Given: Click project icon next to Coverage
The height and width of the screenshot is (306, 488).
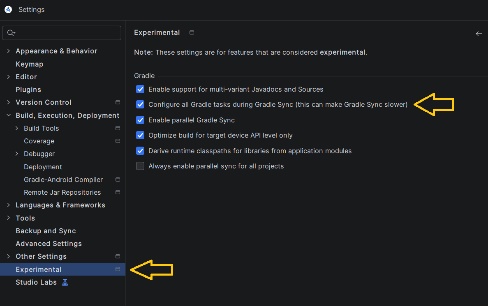Looking at the screenshot, I should pos(118,141).
